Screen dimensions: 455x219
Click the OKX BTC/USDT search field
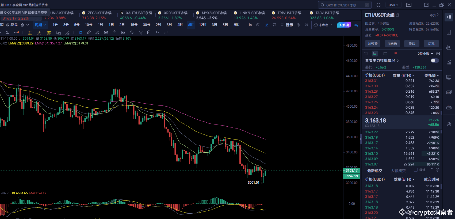point(342,5)
